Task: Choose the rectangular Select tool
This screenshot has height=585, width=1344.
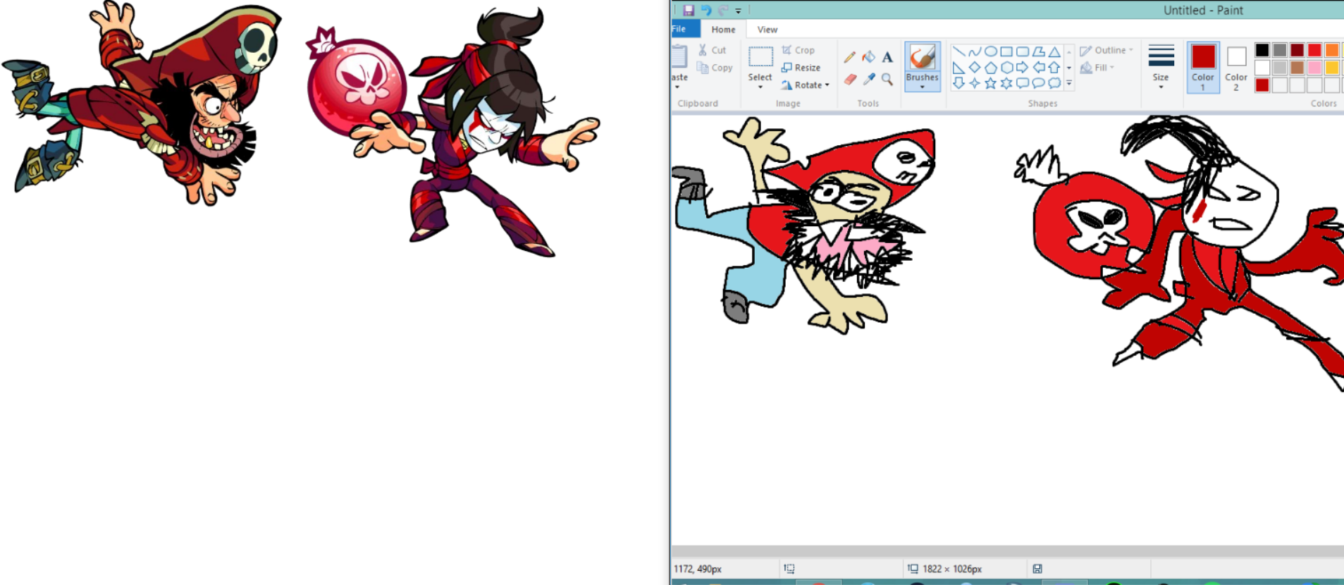Action: point(760,57)
